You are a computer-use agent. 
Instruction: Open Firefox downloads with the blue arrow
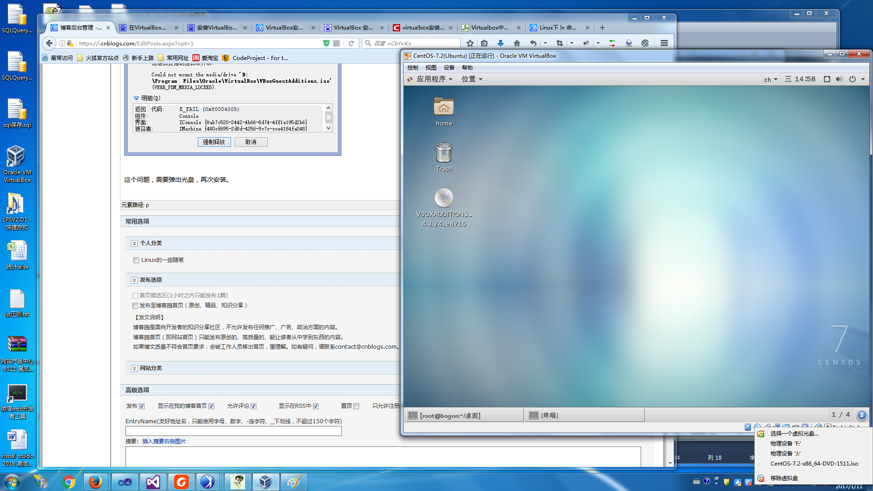click(501, 43)
